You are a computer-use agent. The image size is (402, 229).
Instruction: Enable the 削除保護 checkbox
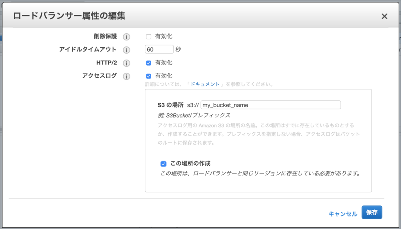[148, 37]
